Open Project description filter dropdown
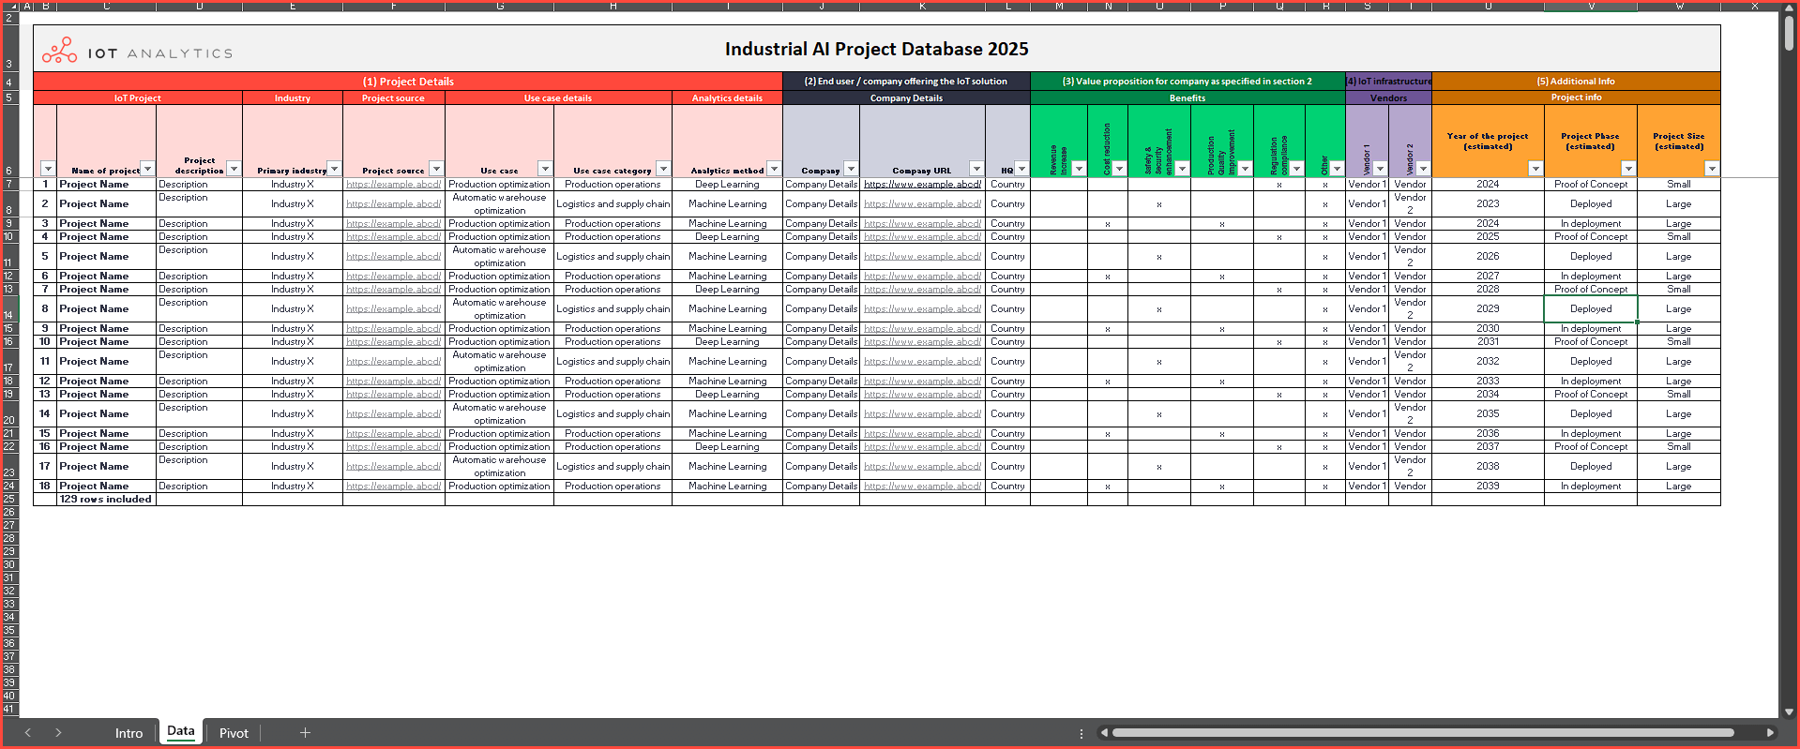Viewport: 1800px width, 749px height. point(234,169)
